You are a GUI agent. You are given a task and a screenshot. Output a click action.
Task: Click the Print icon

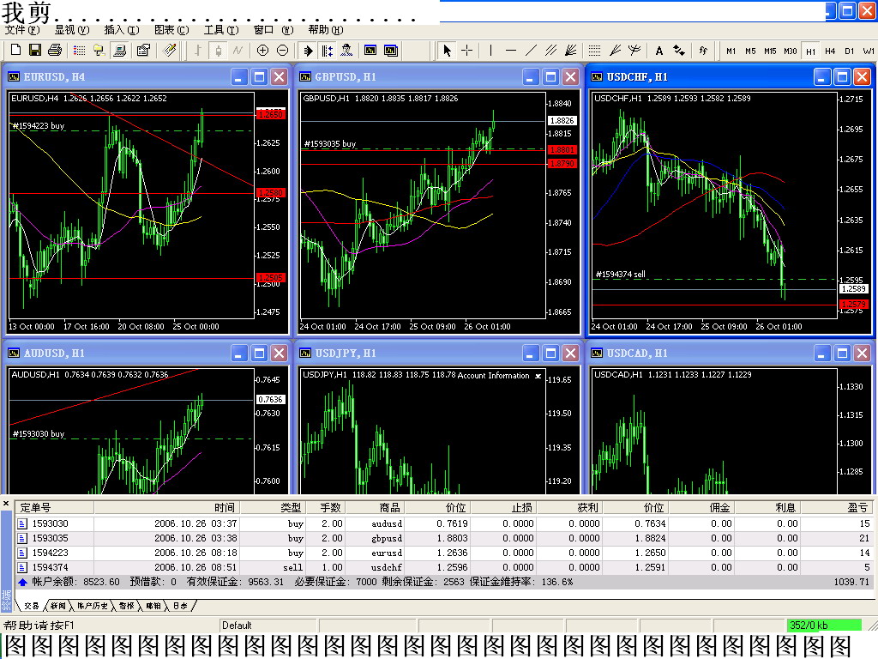click(x=55, y=51)
